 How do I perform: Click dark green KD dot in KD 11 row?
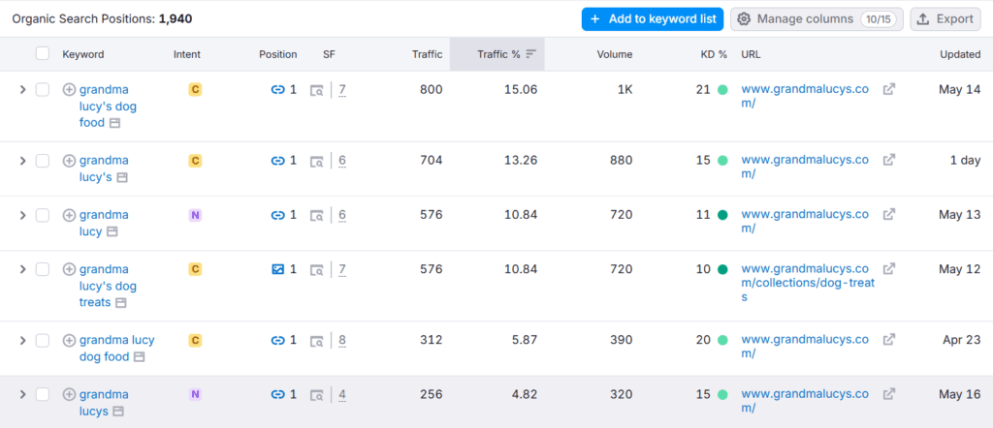click(x=721, y=215)
